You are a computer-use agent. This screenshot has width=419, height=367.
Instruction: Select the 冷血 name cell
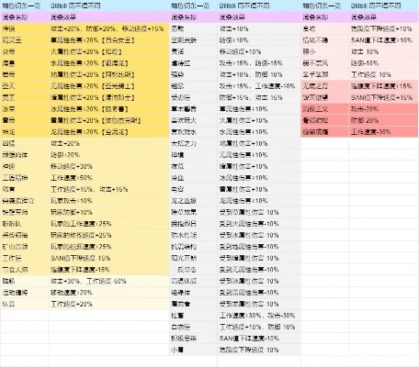[193, 178]
